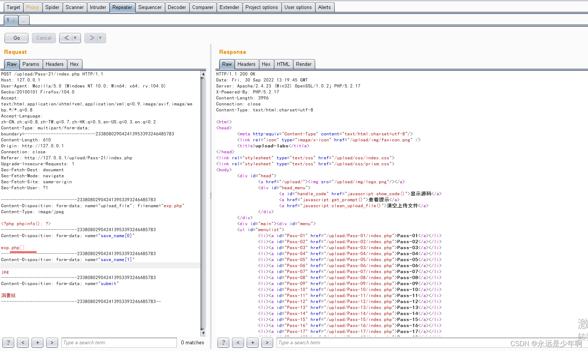Image resolution: width=588 pixels, height=351 pixels.
Task: Send request with Go button
Action: point(16,38)
